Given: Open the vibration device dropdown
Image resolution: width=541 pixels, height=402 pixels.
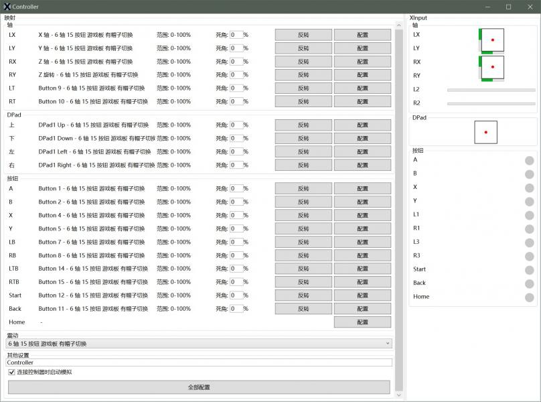Looking at the screenshot, I should click(x=199, y=344).
